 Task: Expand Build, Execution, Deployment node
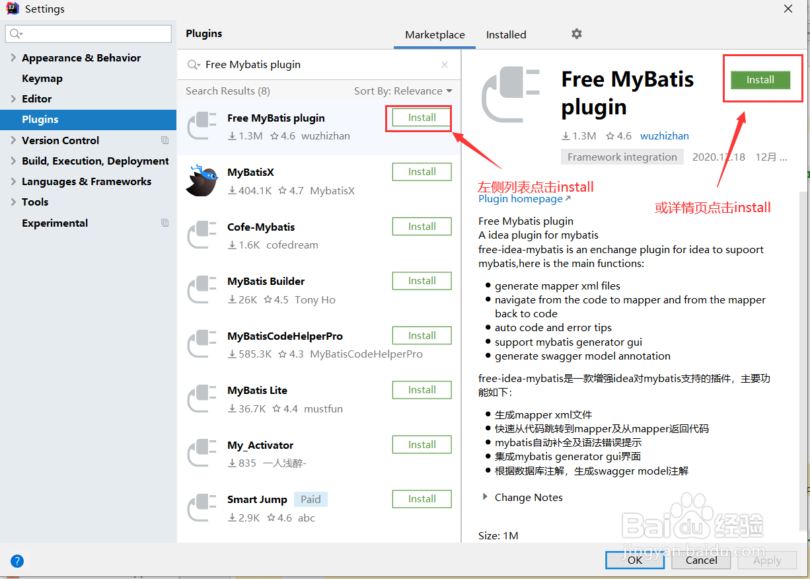13,161
